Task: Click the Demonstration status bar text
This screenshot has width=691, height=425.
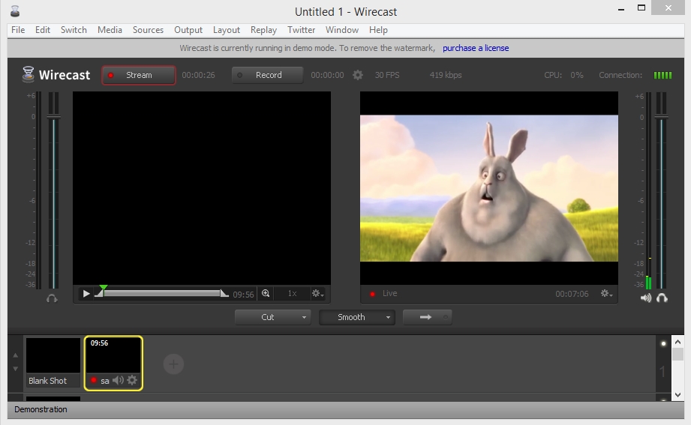Action: click(x=41, y=409)
